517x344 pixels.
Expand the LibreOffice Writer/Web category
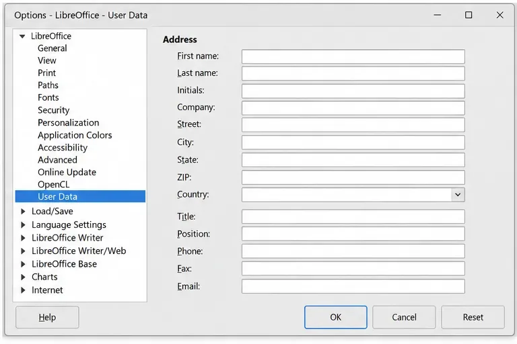tap(23, 251)
